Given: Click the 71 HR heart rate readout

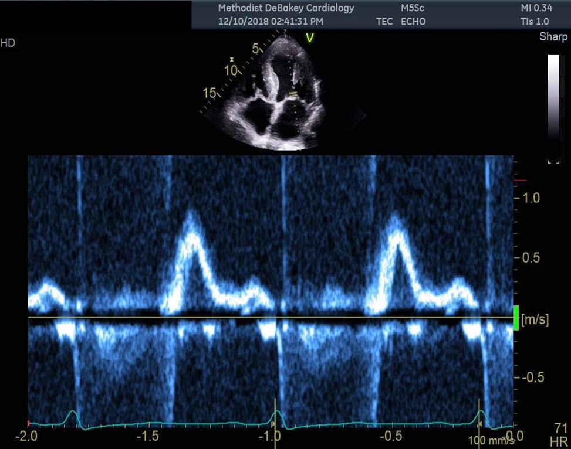Looking at the screenshot, I should [x=560, y=433].
